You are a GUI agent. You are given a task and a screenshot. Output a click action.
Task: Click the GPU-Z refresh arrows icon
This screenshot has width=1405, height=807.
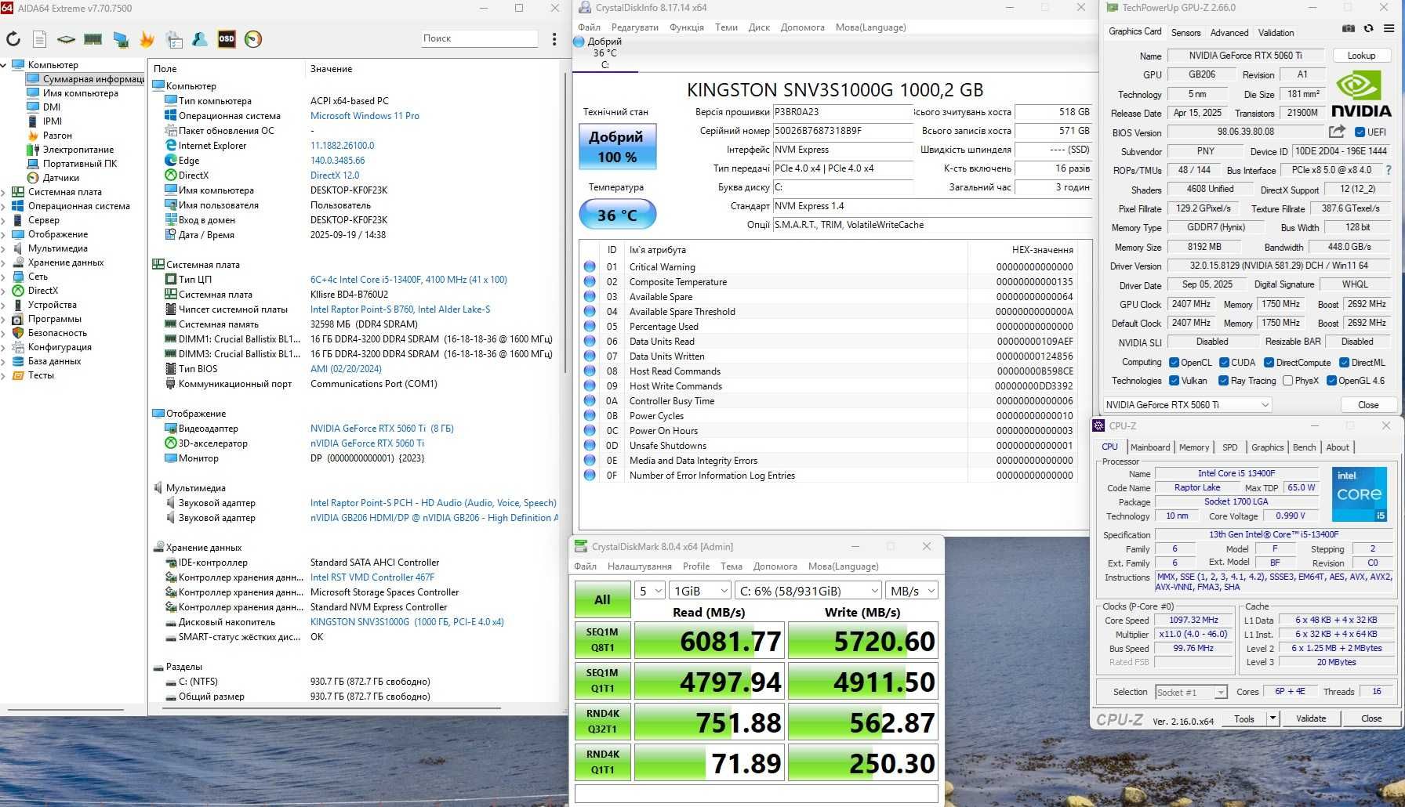(1368, 29)
